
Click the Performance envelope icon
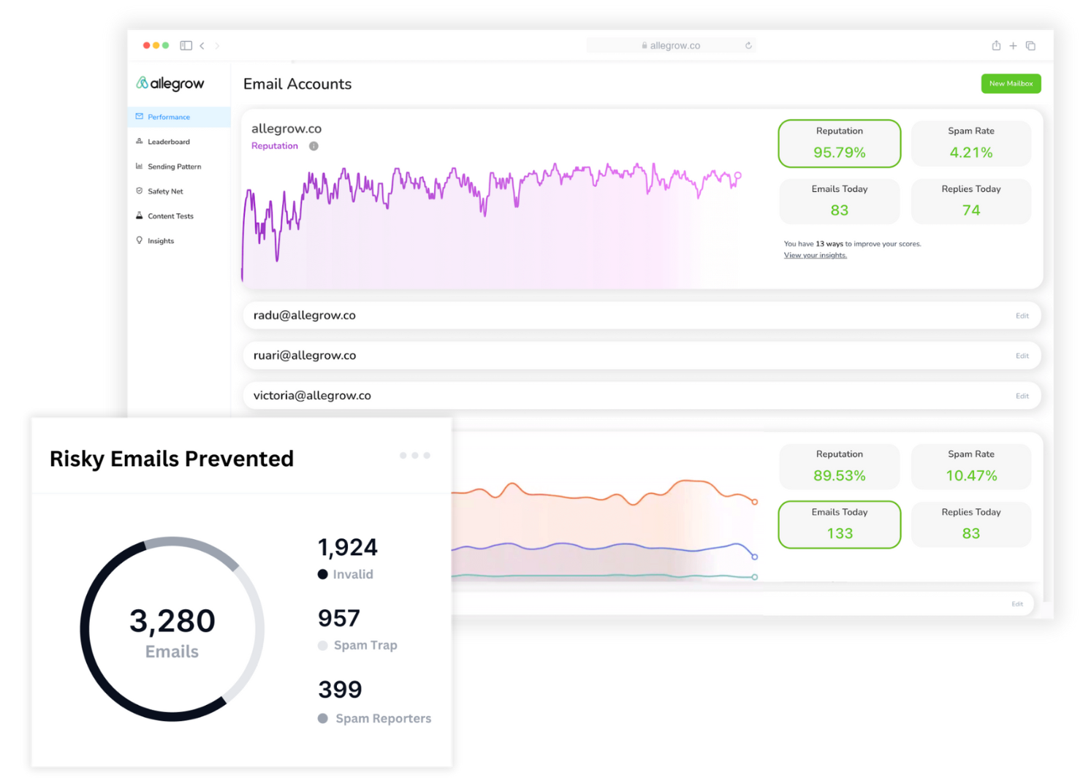[x=140, y=116]
